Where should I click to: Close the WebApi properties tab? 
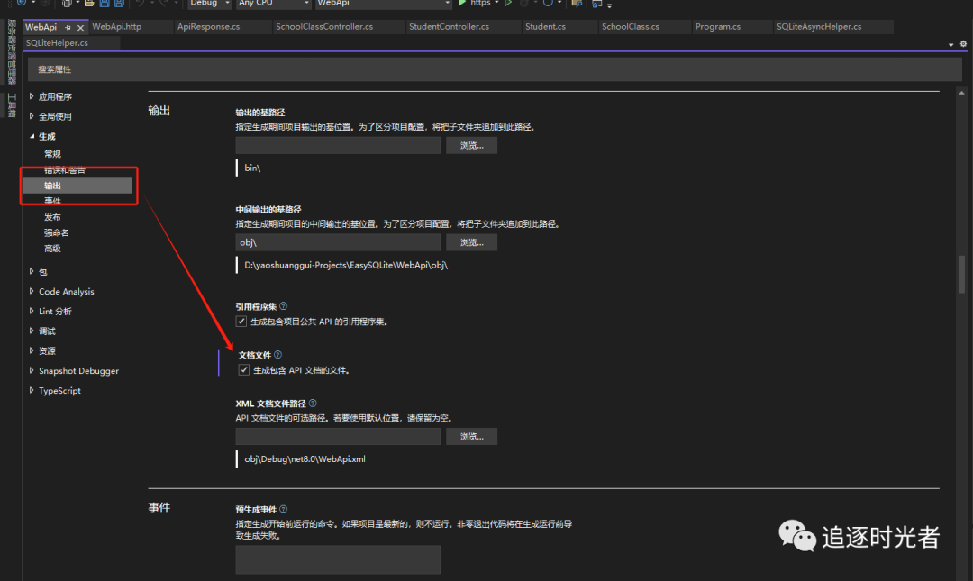(x=80, y=27)
